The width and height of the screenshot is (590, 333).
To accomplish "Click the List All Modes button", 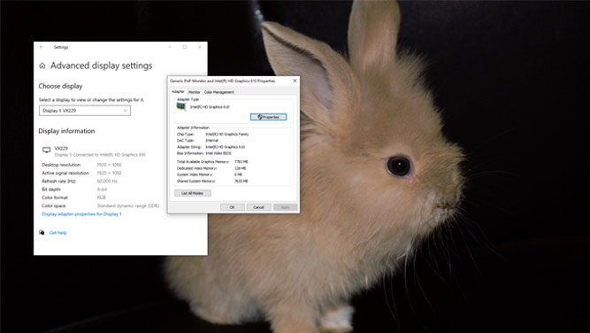I will click(x=193, y=193).
